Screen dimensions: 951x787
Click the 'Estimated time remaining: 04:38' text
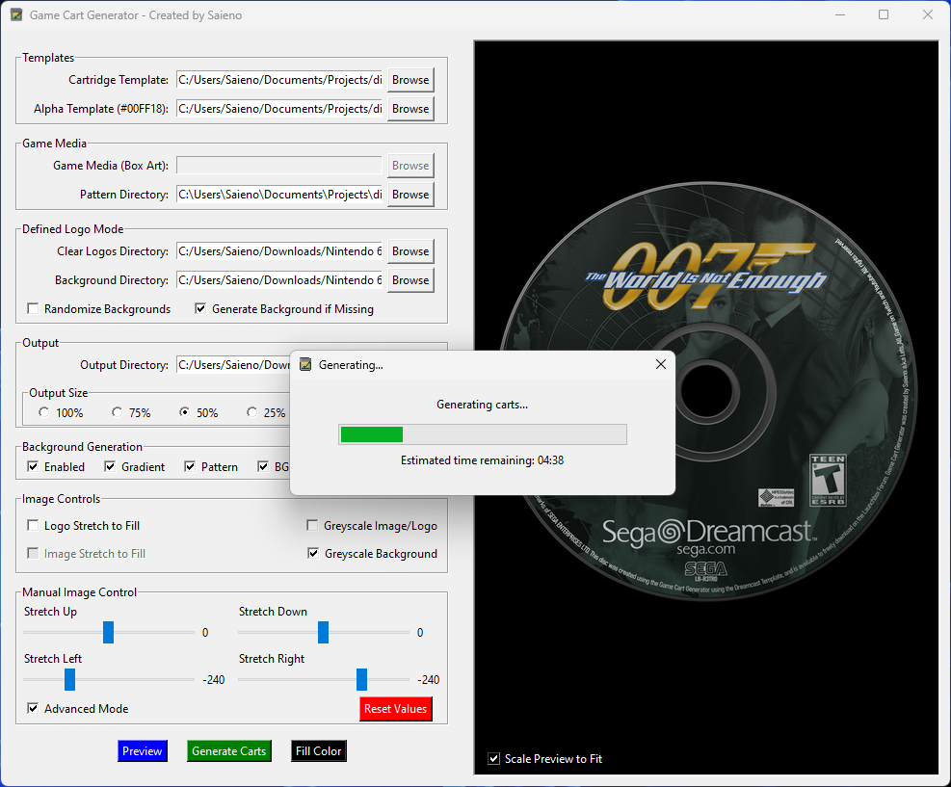pos(482,460)
